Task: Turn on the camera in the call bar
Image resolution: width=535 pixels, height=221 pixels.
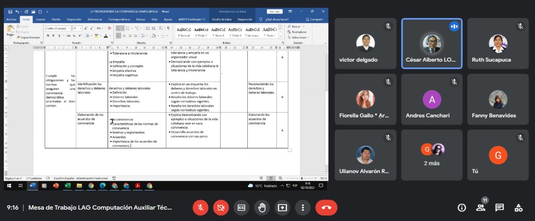Action: (221, 208)
